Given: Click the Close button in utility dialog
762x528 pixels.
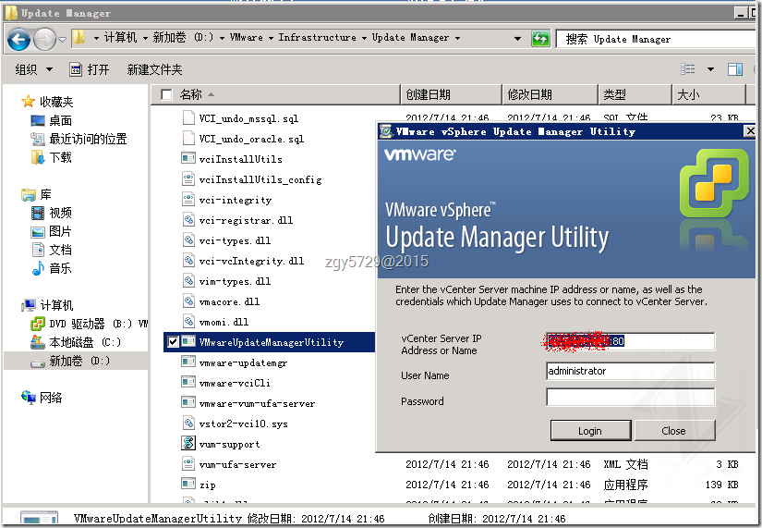Looking at the screenshot, I should (674, 431).
